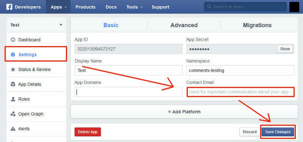Click the Discard button
Screen dimensions: 303x142
tap(250, 132)
